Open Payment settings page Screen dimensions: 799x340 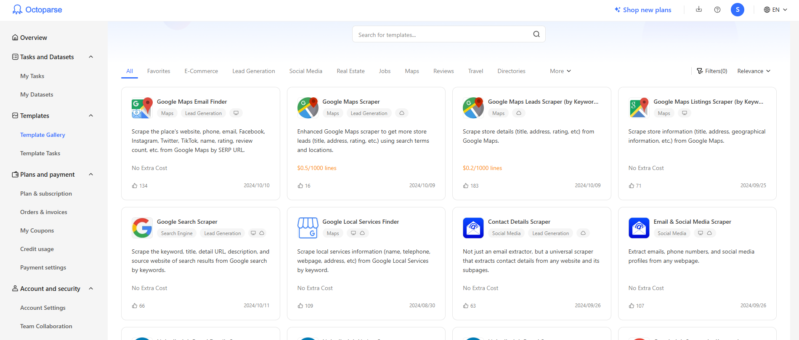43,267
